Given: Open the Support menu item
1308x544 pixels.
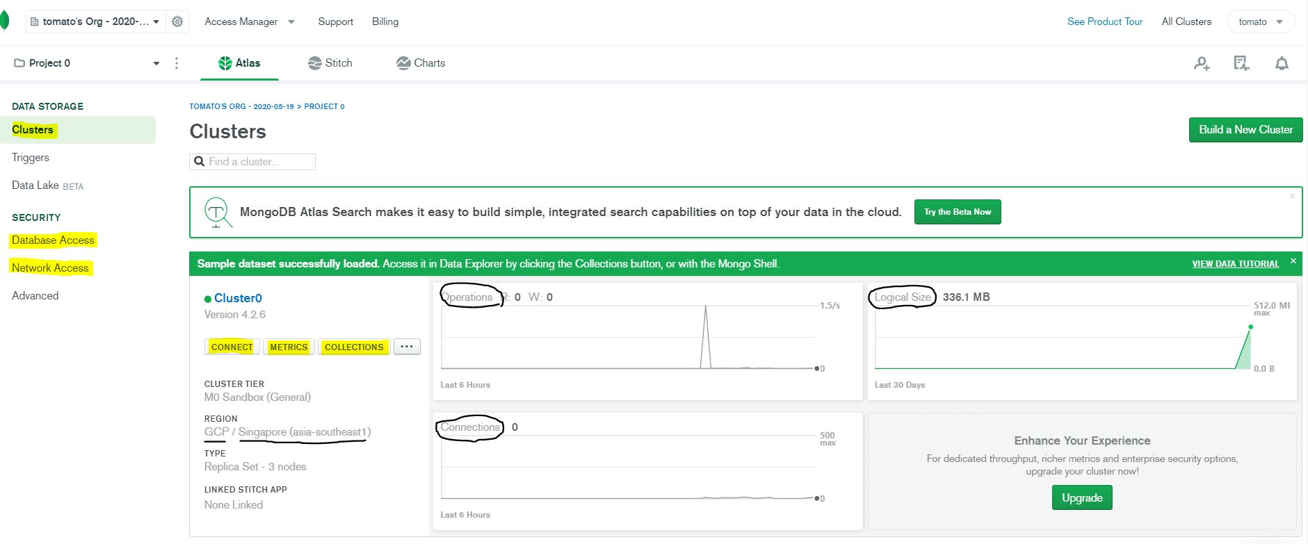Looking at the screenshot, I should 336,22.
